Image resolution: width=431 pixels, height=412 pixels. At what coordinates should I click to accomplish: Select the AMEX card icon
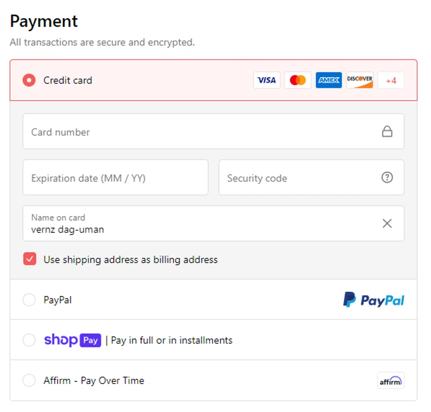pos(328,80)
